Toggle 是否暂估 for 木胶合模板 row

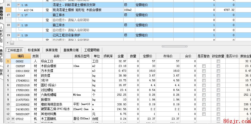click(x=204, y=66)
